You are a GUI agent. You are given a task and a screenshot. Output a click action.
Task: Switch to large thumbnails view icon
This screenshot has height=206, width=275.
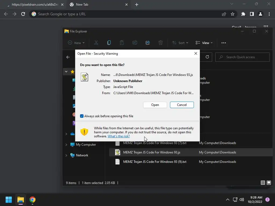coord(269,183)
